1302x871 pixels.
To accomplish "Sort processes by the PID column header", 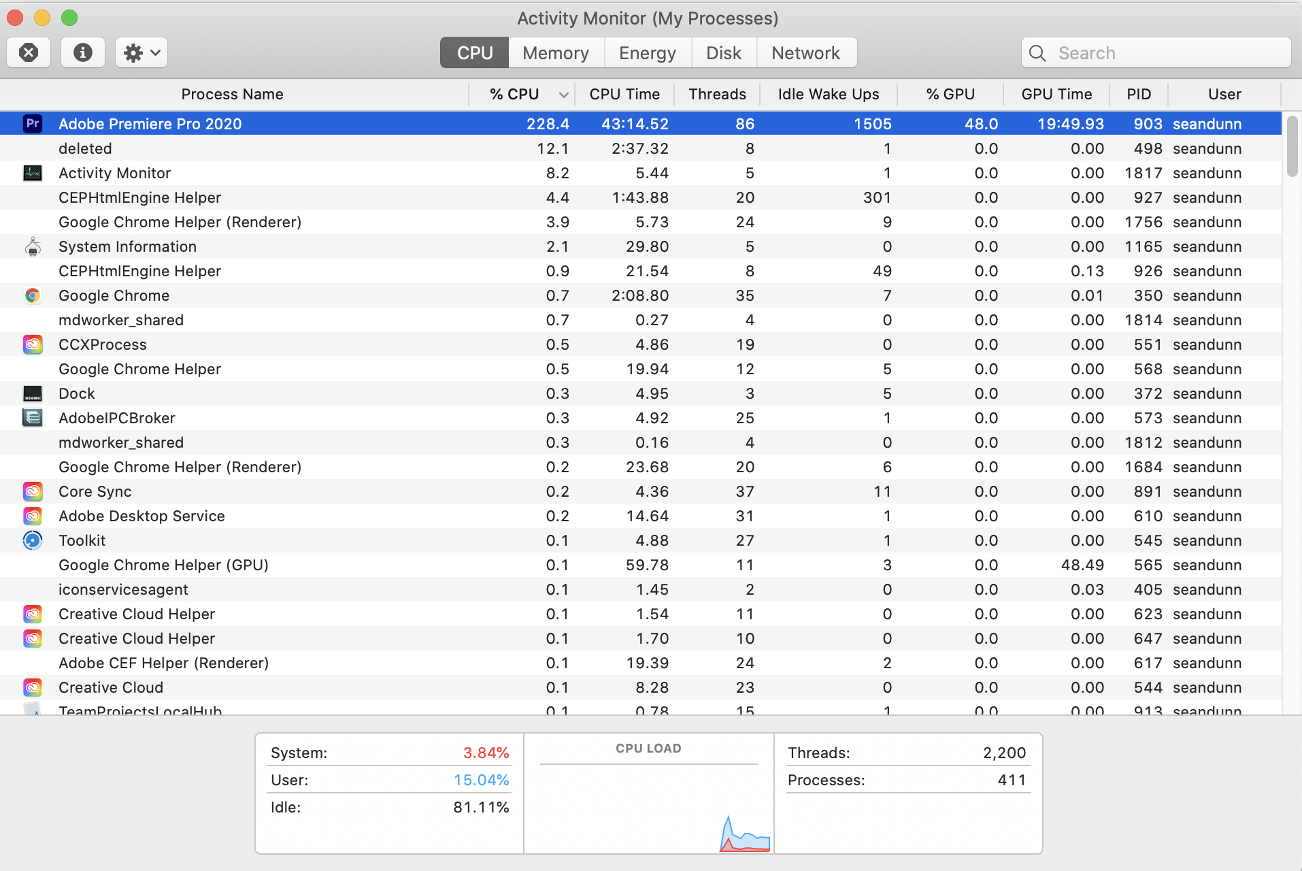I will [1137, 94].
